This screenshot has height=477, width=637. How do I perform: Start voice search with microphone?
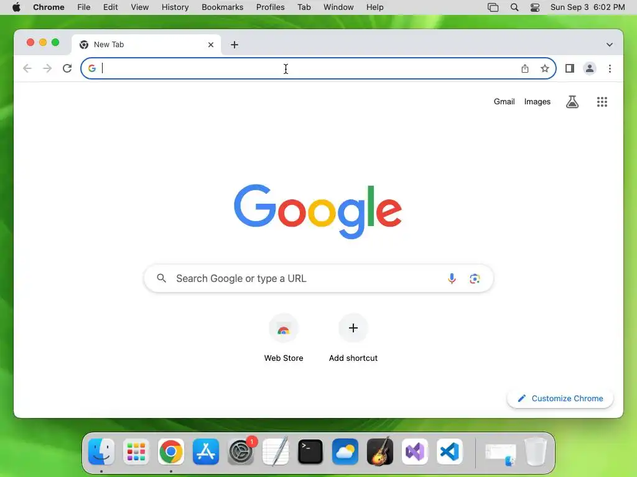tap(452, 279)
